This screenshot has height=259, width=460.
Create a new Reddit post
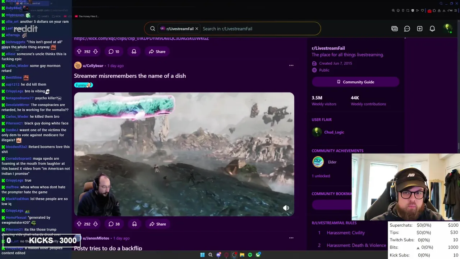(420, 29)
